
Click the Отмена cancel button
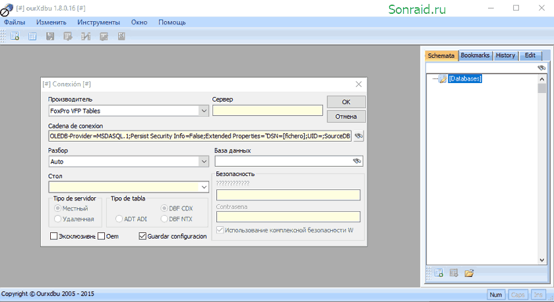[346, 116]
